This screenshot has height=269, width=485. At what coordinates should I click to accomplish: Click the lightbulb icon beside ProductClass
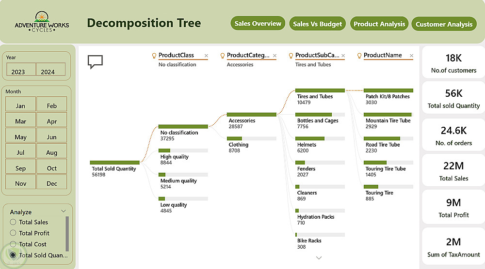[154, 56]
